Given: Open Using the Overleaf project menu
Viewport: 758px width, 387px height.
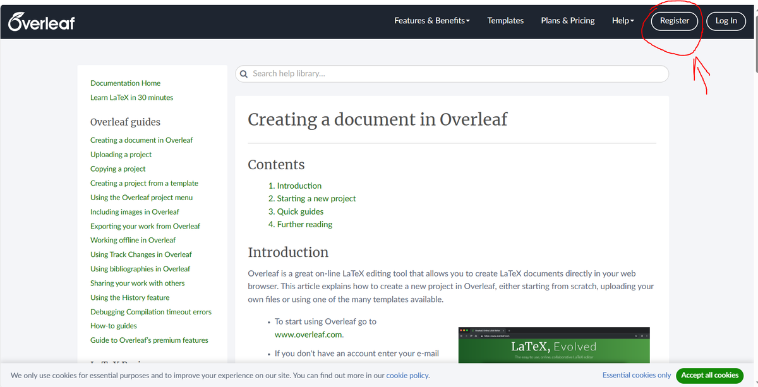Looking at the screenshot, I should tap(141, 198).
